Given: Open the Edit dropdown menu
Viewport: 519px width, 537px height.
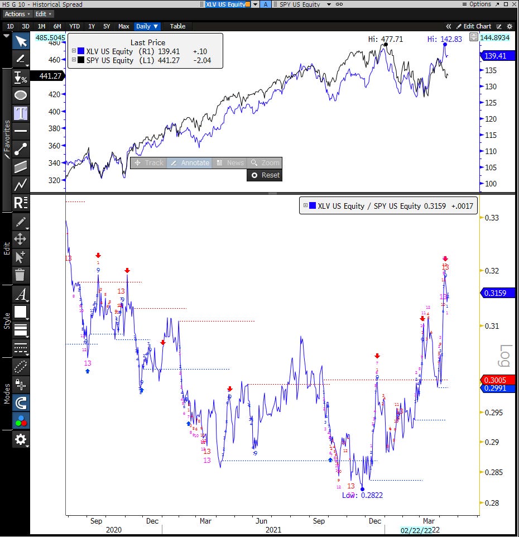Looking at the screenshot, I should point(43,14).
